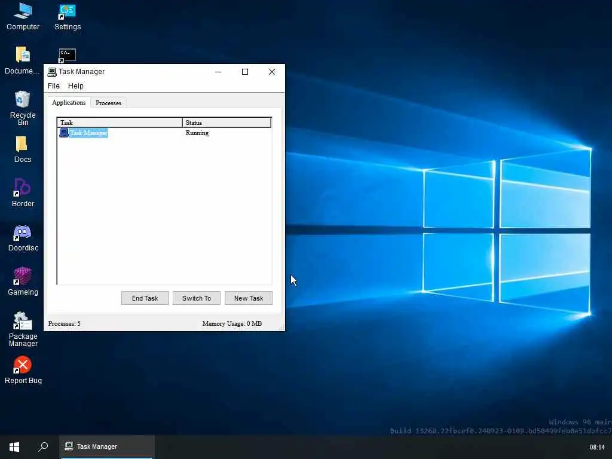This screenshot has height=459, width=612.
Task: Launch the Border app shortcut
Action: tap(23, 193)
